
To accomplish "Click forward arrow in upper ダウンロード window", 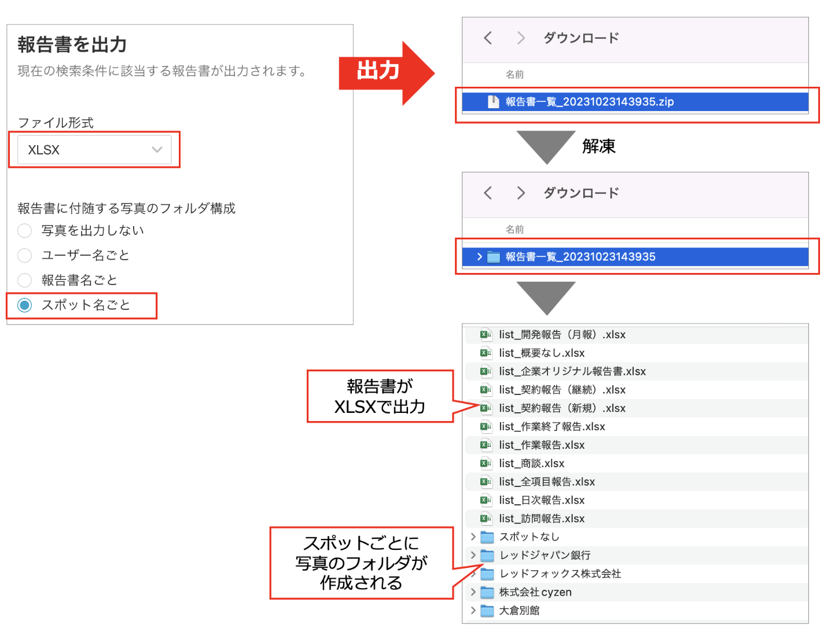I will click(x=521, y=38).
